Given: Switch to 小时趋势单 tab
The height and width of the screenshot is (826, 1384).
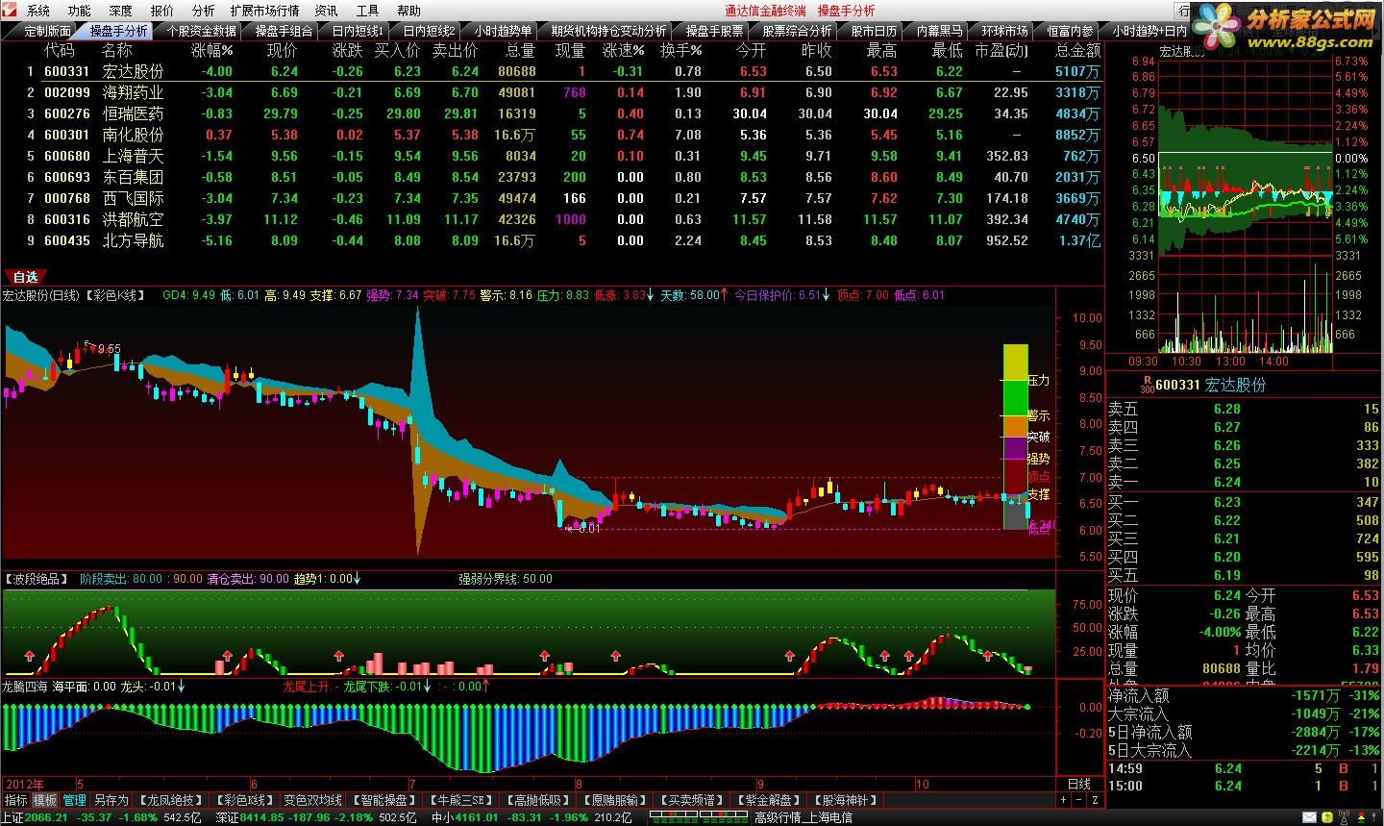Looking at the screenshot, I should pos(503,31).
